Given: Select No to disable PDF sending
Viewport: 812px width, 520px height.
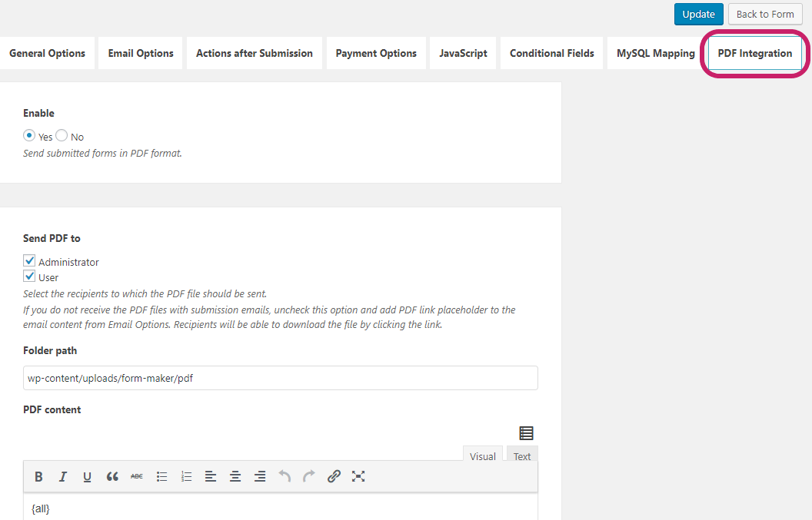Looking at the screenshot, I should click(62, 135).
